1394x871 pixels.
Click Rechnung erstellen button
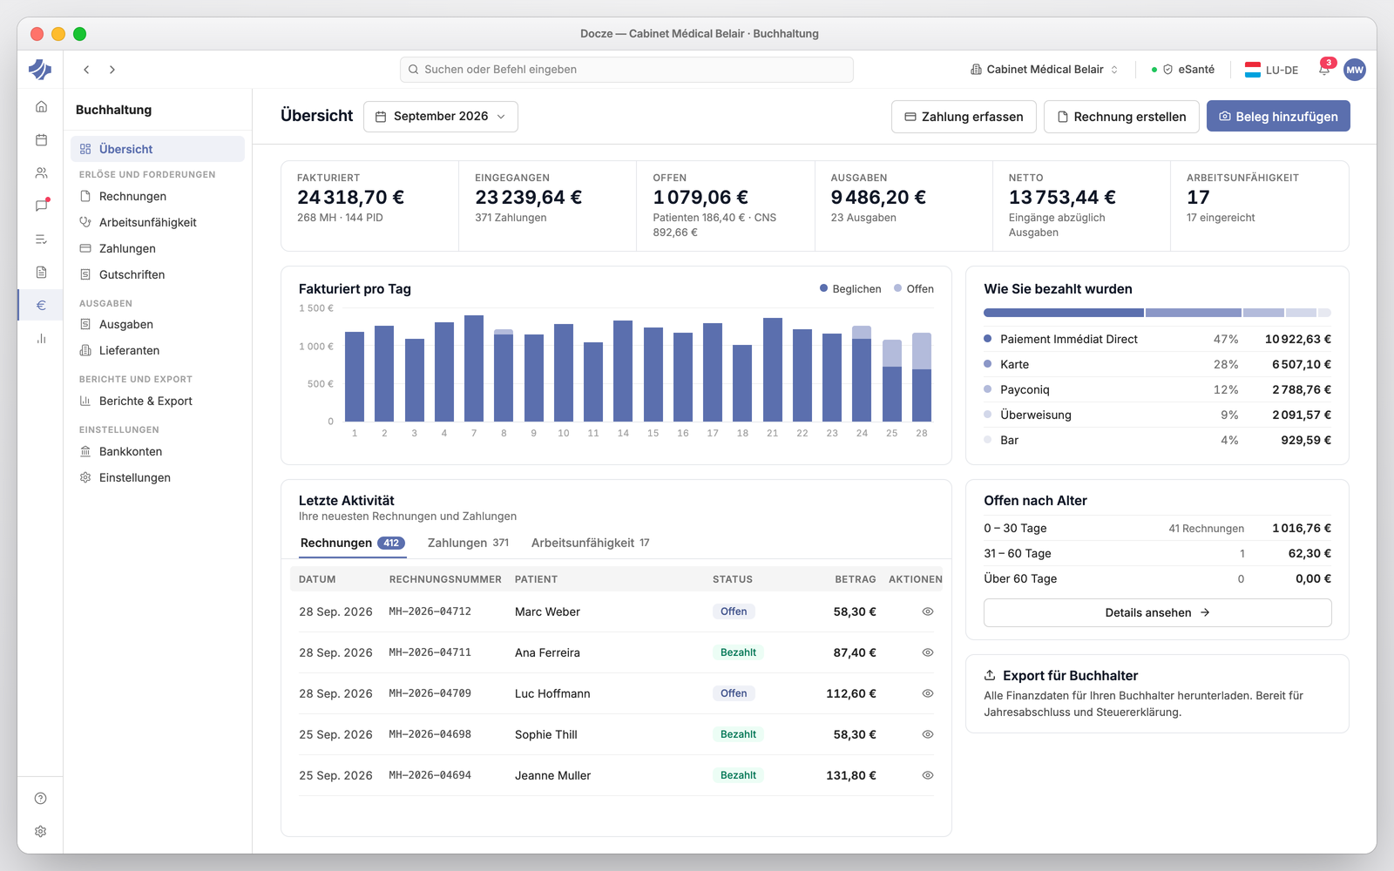click(x=1121, y=117)
